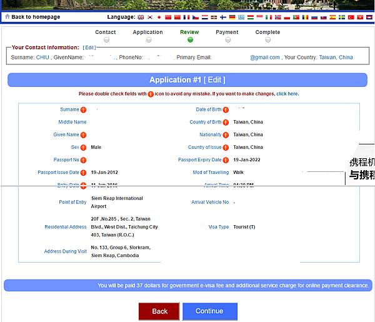Switch to German via the Germany flag
This screenshot has width=375, height=322.
click(x=232, y=18)
